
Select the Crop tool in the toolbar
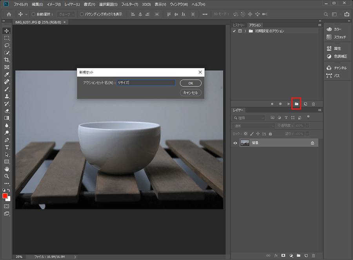(7, 60)
